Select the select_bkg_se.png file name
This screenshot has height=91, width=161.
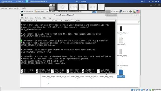(x=77, y=77)
